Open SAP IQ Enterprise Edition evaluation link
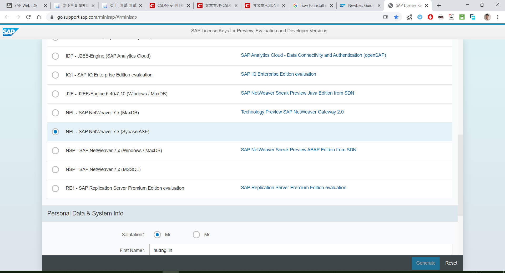This screenshot has width=505, height=273. pos(278,74)
